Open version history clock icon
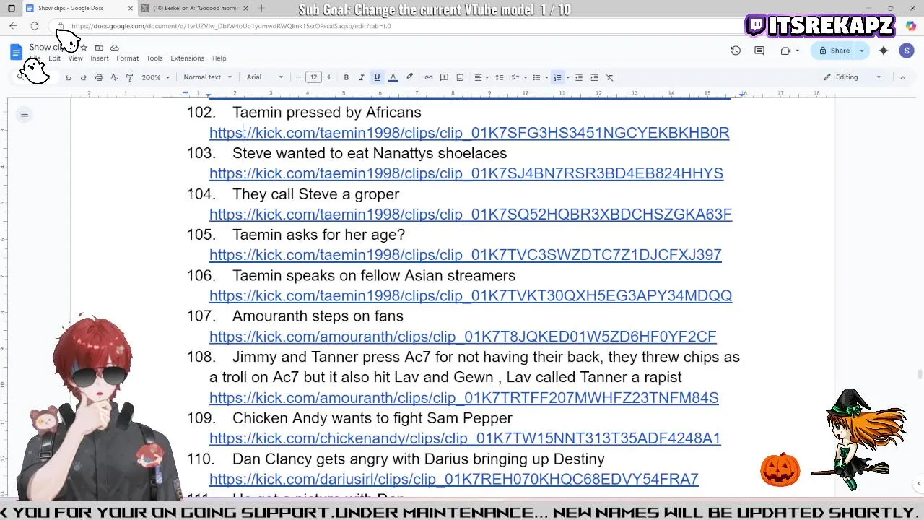This screenshot has width=924, height=520. coord(736,51)
